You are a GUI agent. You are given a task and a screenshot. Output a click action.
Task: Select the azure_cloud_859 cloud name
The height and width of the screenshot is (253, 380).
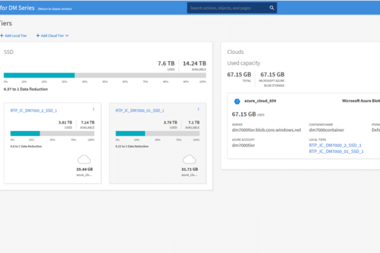point(260,101)
